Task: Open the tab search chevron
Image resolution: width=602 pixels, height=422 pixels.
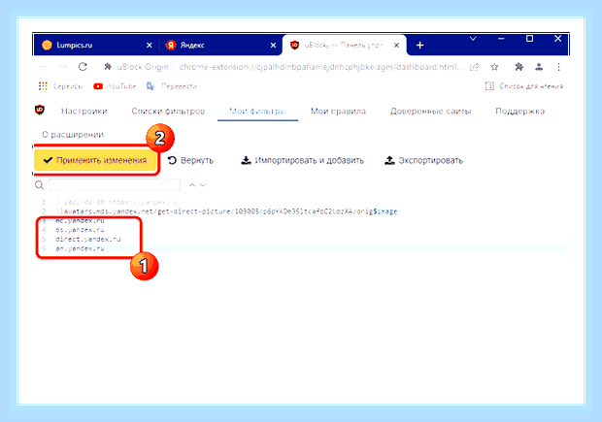Action: pos(473,39)
